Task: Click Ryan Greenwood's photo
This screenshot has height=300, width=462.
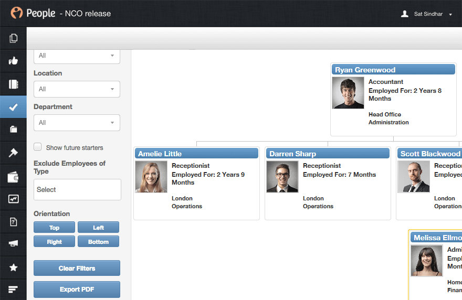Action: [348, 93]
